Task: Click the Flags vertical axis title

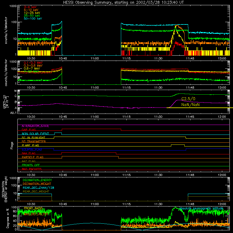Action: coord(12,145)
